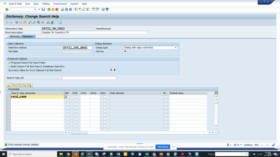This screenshot has height=157, width=280.
Task: Check SDis box in second parameter row
Action: [x=105, y=100]
